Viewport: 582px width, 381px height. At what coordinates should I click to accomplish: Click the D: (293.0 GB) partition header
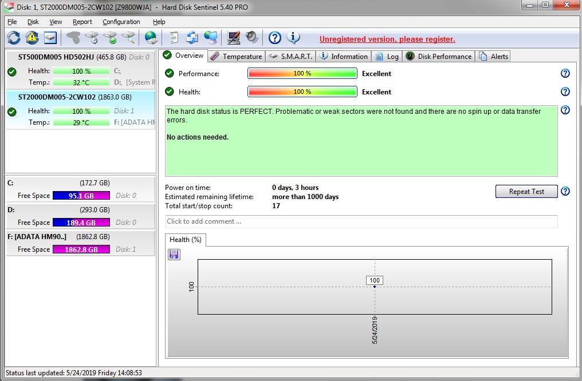[x=58, y=210]
